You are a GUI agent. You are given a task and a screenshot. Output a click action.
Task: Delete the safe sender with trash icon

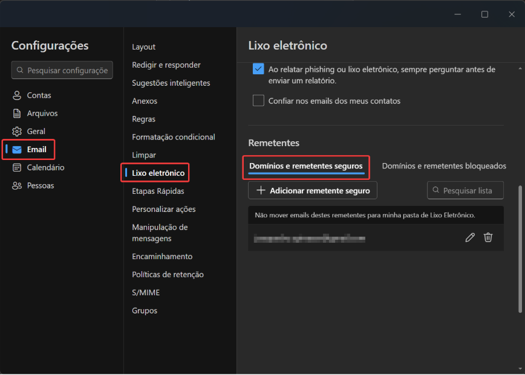click(488, 238)
